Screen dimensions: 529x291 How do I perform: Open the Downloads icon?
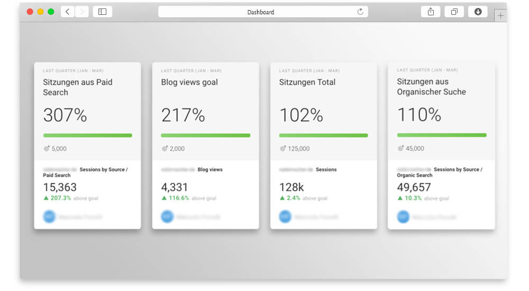[478, 12]
